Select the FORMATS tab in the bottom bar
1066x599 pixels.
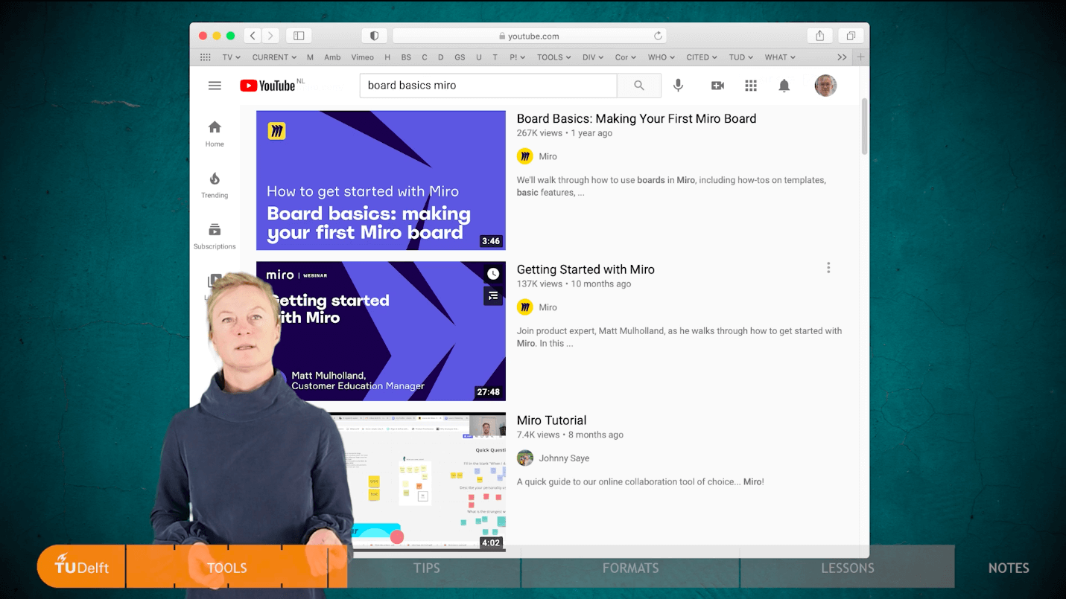[630, 568]
